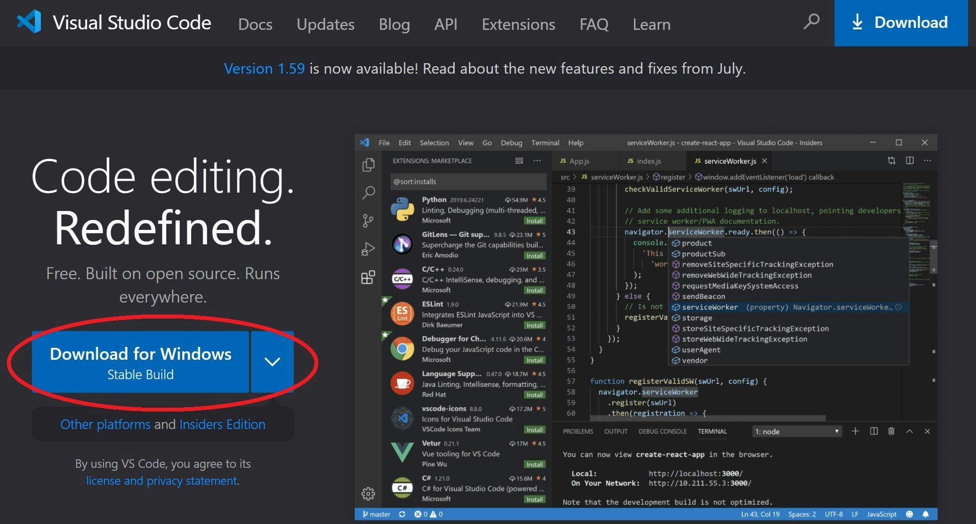Switch to the PROBLEMS panel tab
The height and width of the screenshot is (524, 976).
pyautogui.click(x=578, y=431)
